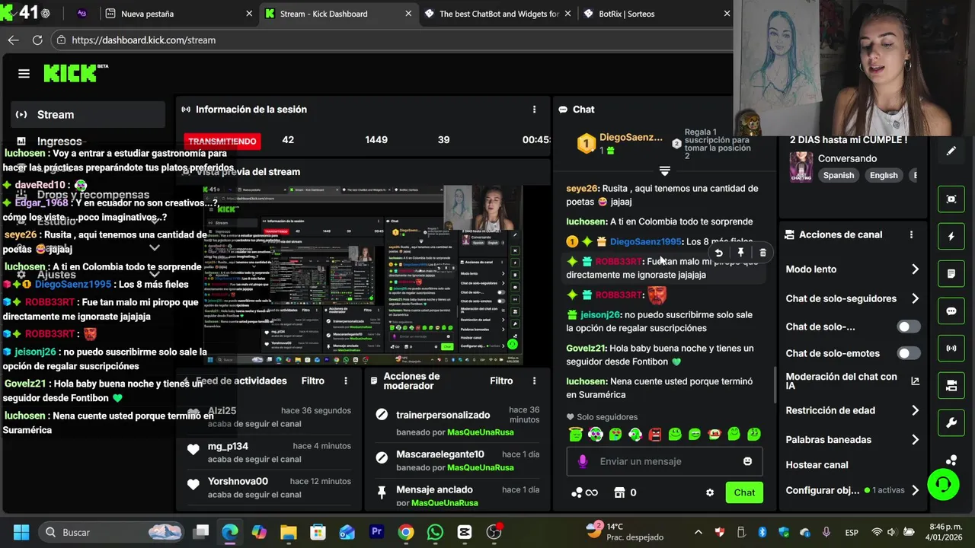The width and height of the screenshot is (975, 548).
Task: Open the emoji picker in message box
Action: coord(747,461)
